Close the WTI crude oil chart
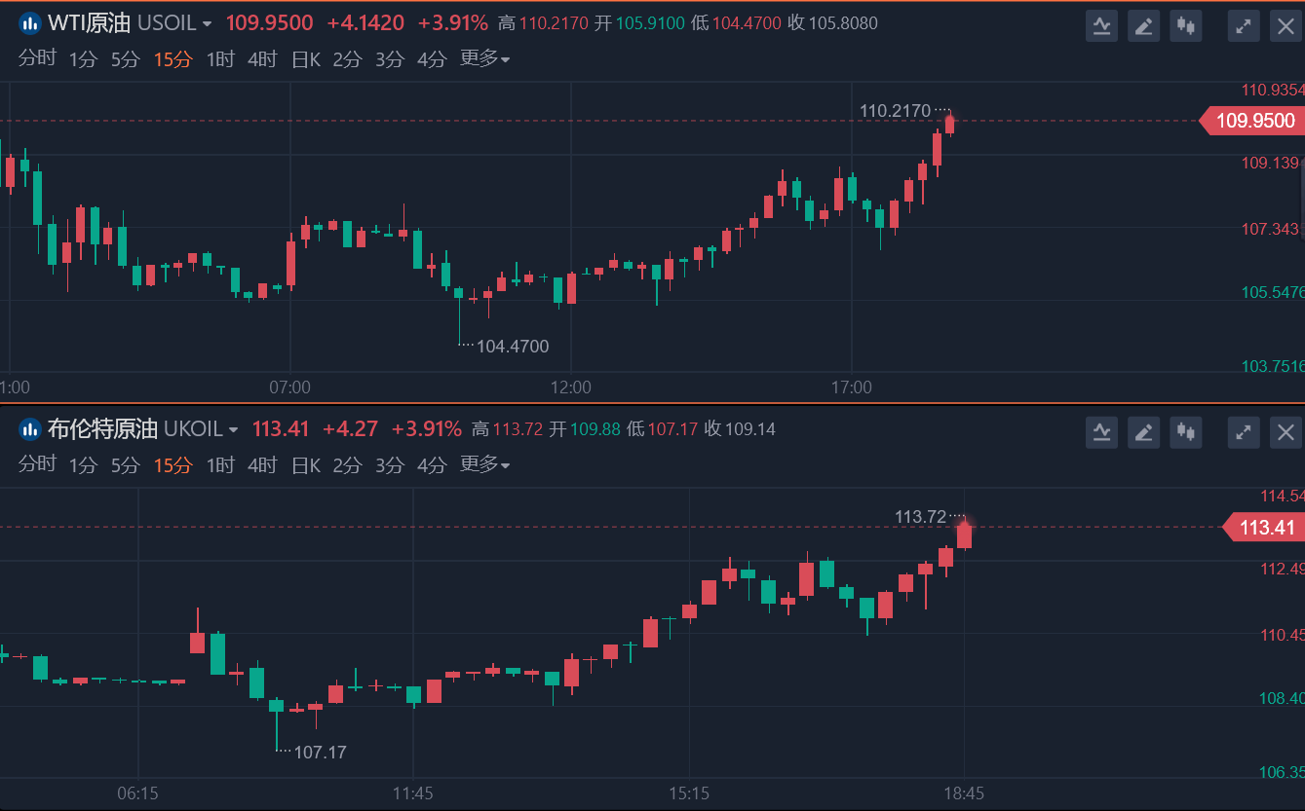This screenshot has width=1305, height=811. 1286,25
